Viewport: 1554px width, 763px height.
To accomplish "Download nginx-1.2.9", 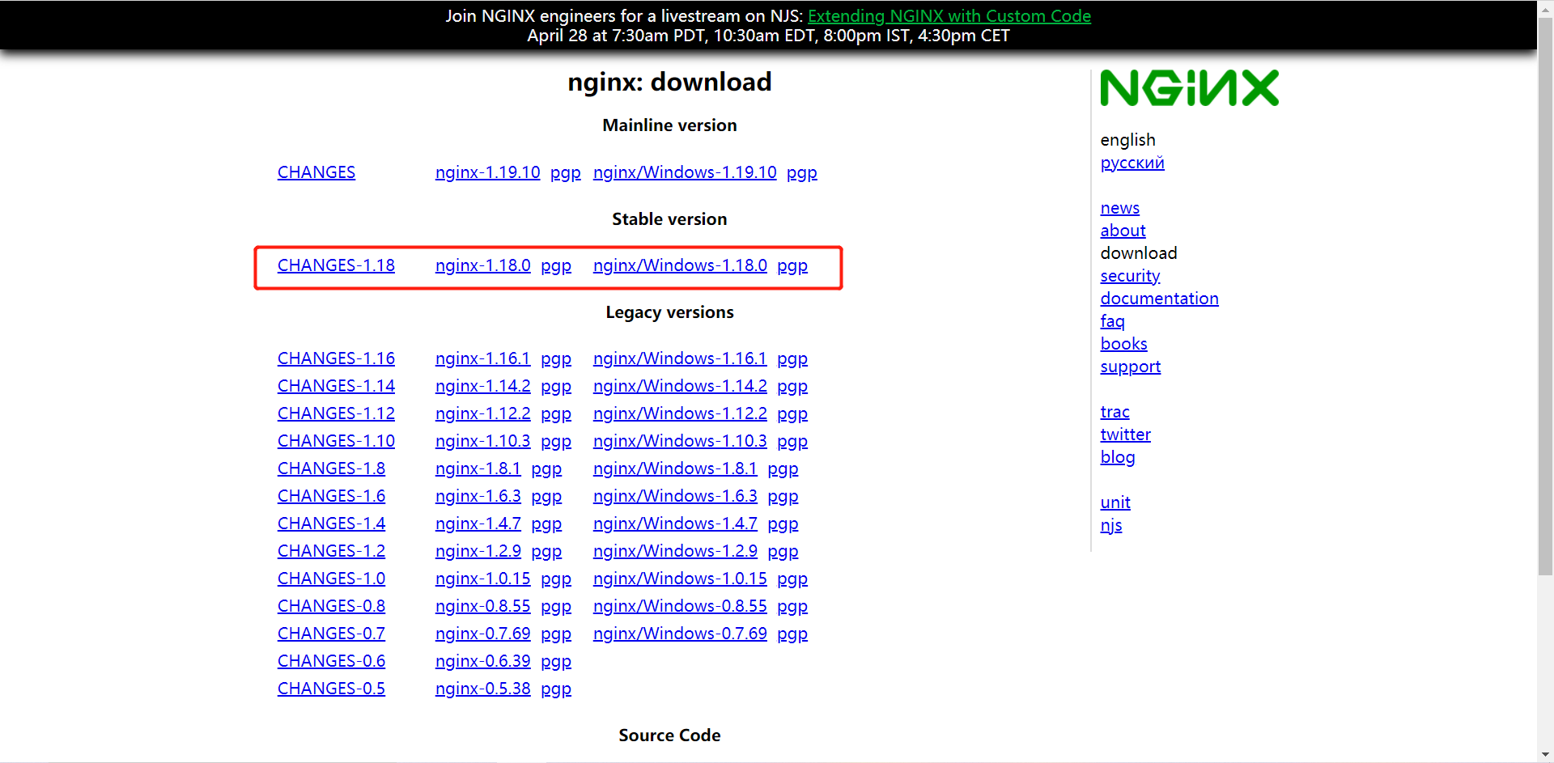I will pyautogui.click(x=478, y=551).
